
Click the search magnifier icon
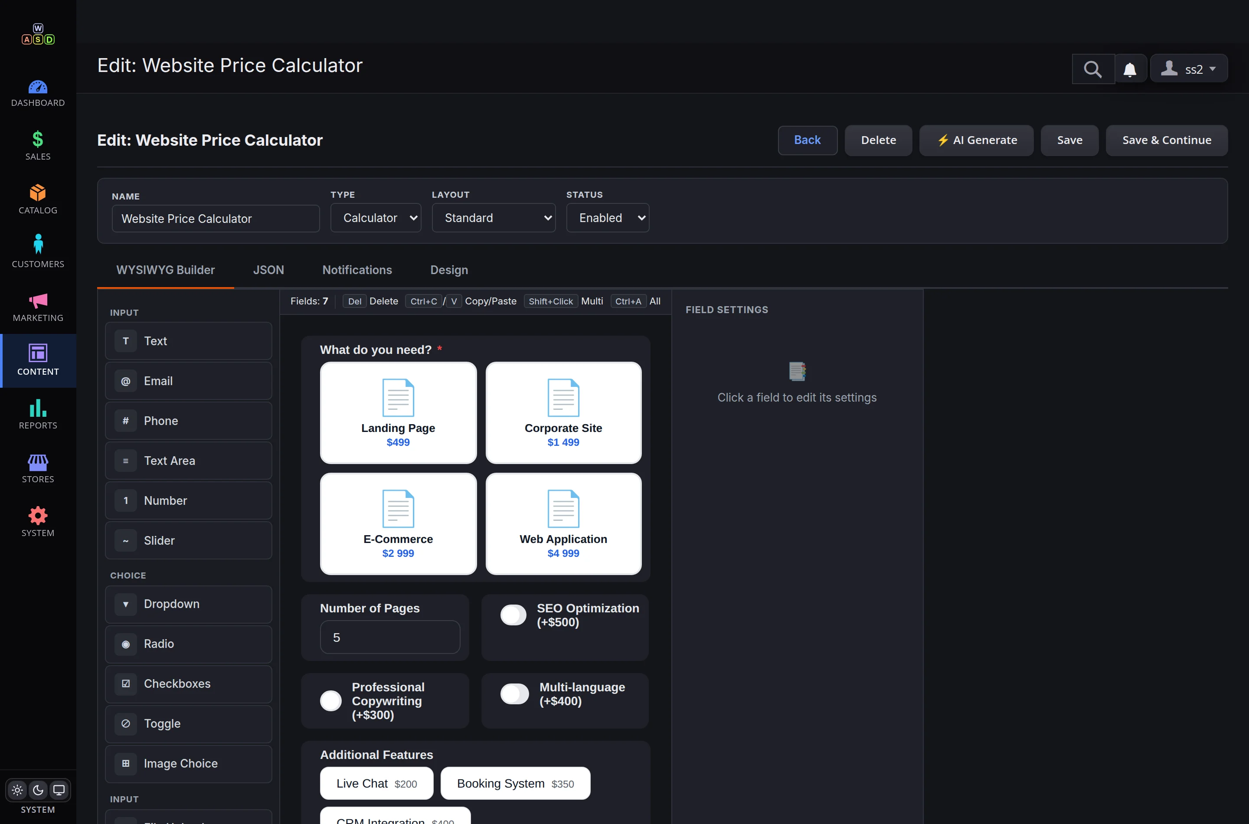1093,69
